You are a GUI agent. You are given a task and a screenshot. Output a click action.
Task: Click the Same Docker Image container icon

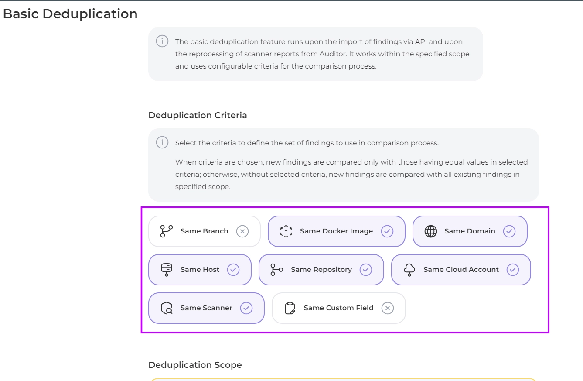tap(286, 231)
